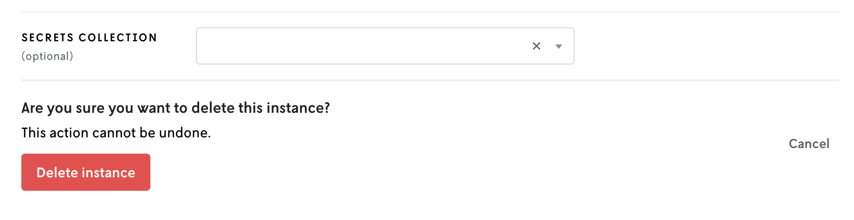Open the list of secrets collections
Viewport: 854px width, 220px height.
tap(559, 46)
